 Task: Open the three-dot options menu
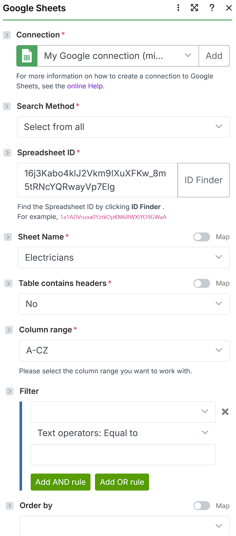(178, 8)
